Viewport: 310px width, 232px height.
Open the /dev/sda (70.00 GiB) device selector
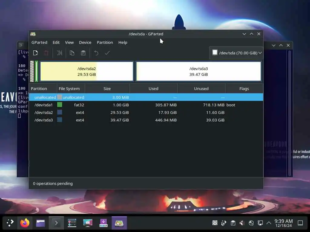point(236,53)
